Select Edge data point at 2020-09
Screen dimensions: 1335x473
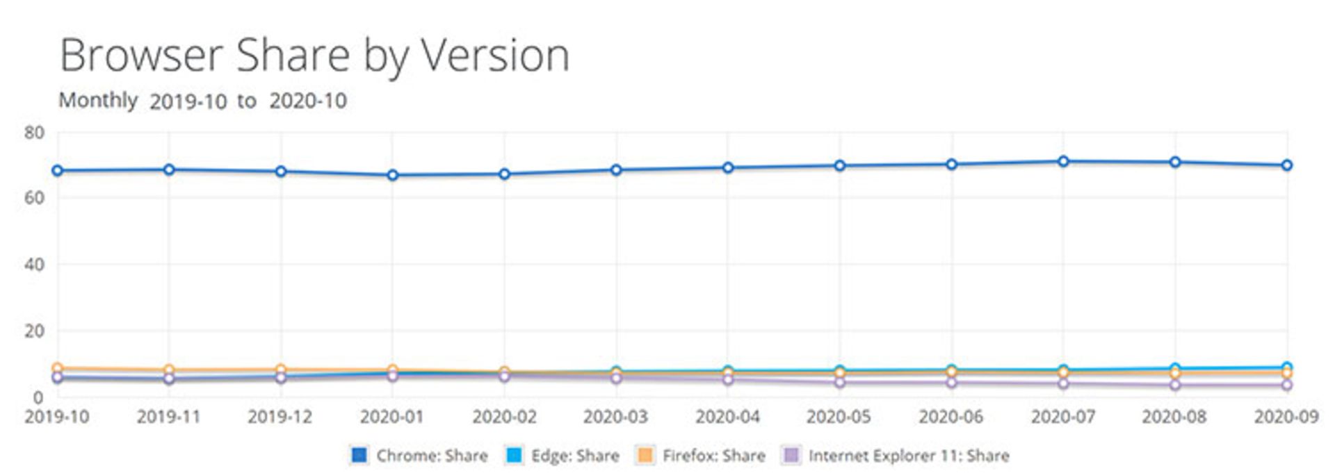coord(1287,367)
